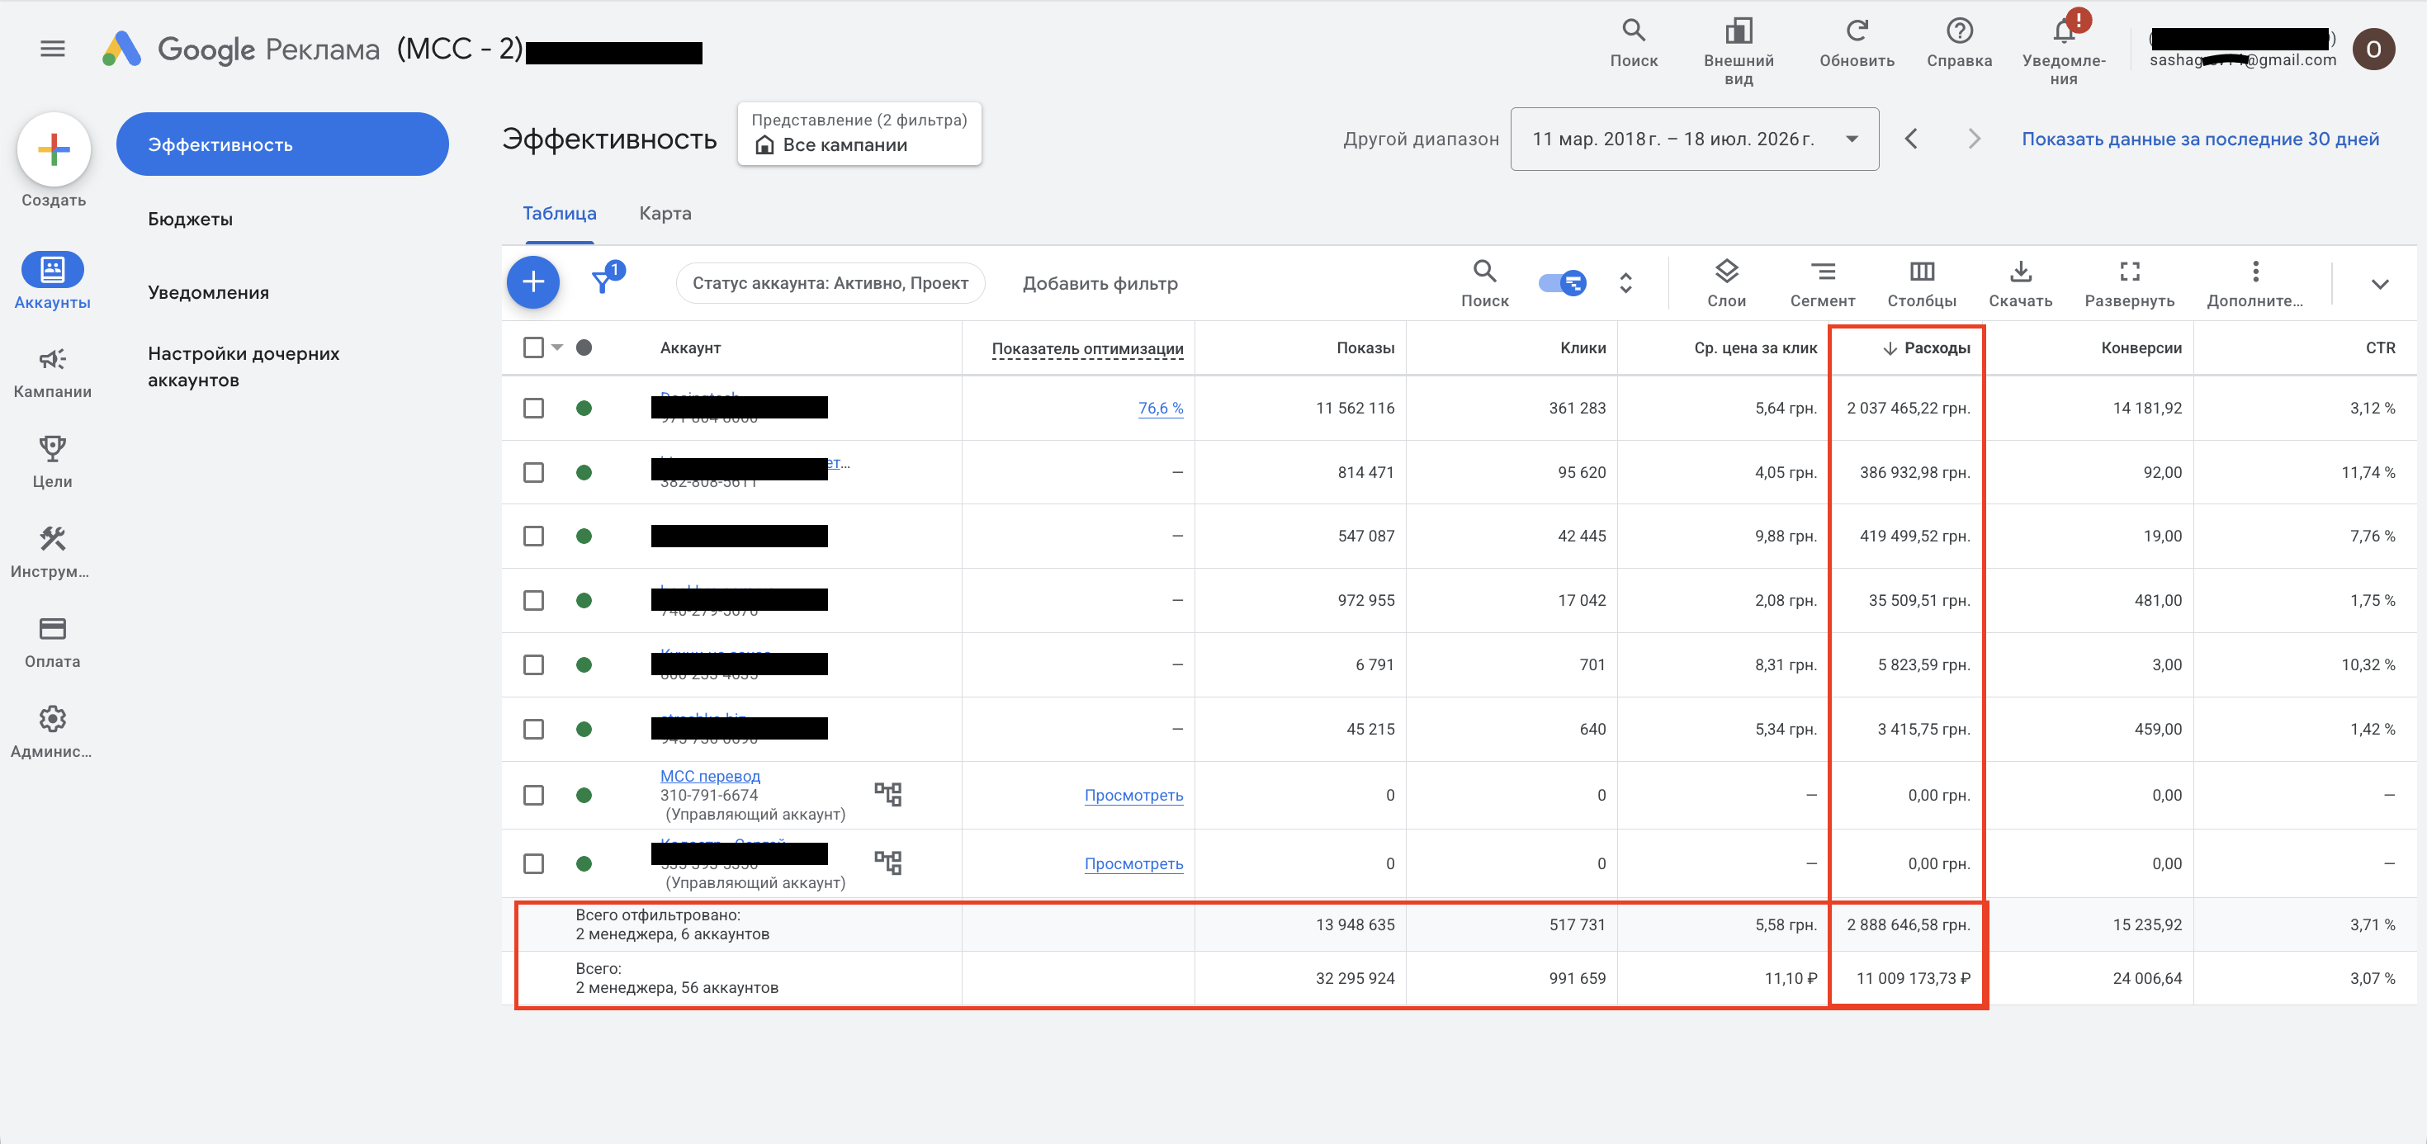Switch to the Таблица tab

[x=560, y=214]
